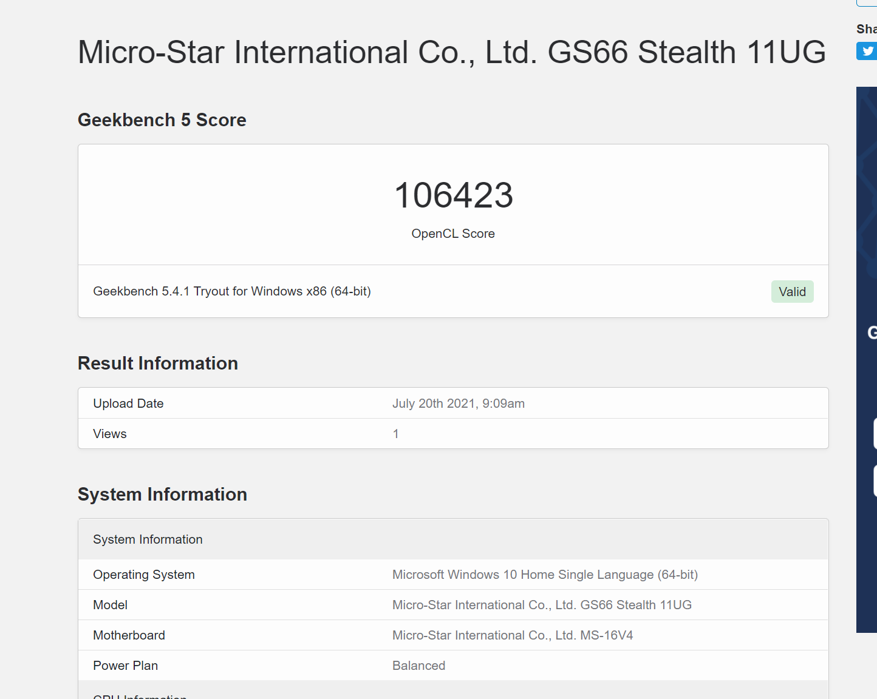Click Geekbench 5.4.1 Tryout version text
The height and width of the screenshot is (699, 877).
(232, 291)
